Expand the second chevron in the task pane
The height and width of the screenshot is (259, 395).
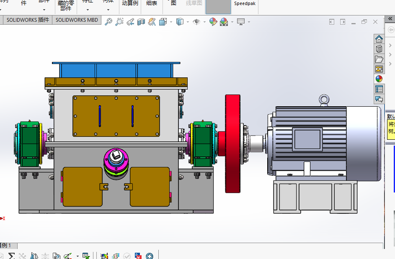coord(390,55)
